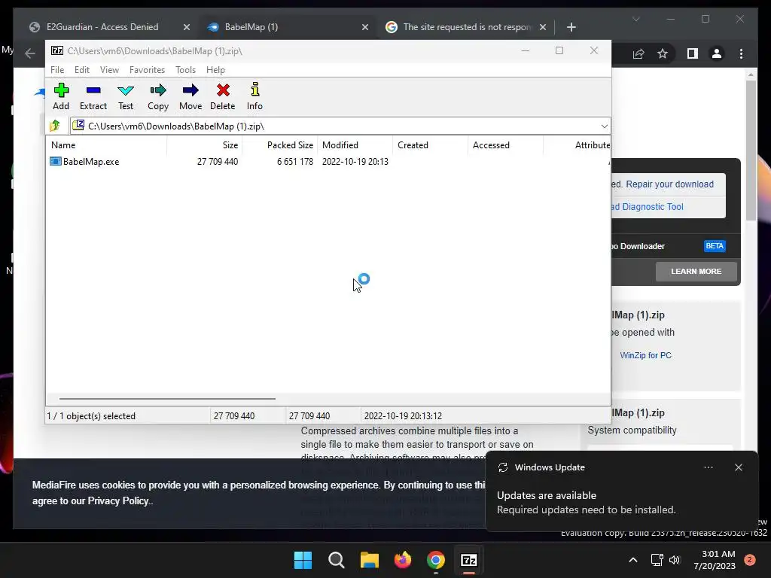Open the Favorites menu
The width and height of the screenshot is (771, 578).
[x=147, y=70]
